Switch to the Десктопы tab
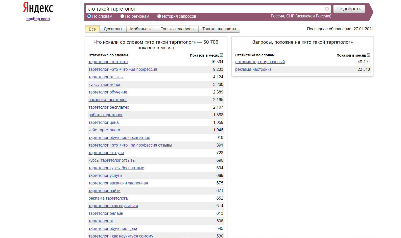Image resolution: width=401 pixels, height=238 pixels. coord(113,29)
